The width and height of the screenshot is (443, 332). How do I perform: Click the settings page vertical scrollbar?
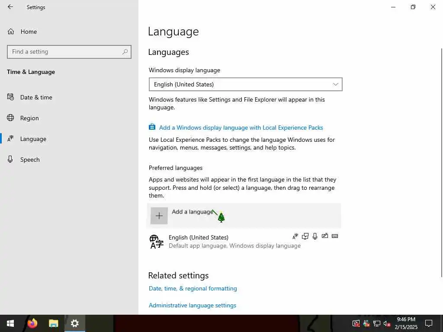pyautogui.click(x=441, y=163)
